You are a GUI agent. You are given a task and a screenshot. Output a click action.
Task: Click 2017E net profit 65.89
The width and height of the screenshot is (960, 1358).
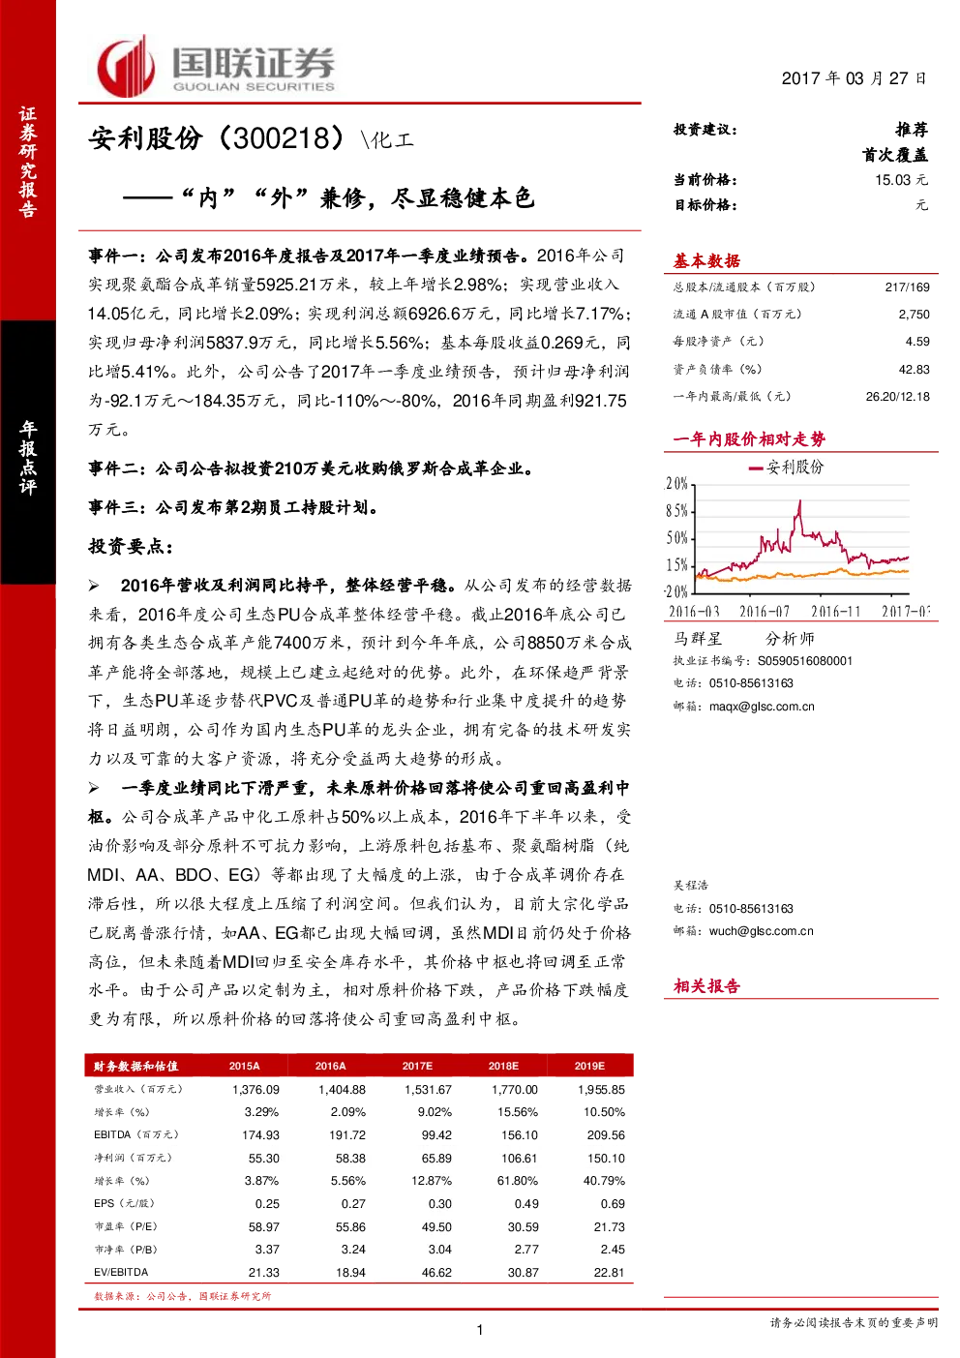(436, 1159)
